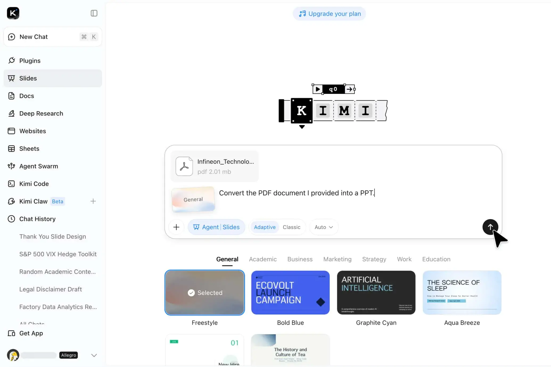Open Plugins from sidebar
Viewport: 551px width, 367px height.
point(53,61)
